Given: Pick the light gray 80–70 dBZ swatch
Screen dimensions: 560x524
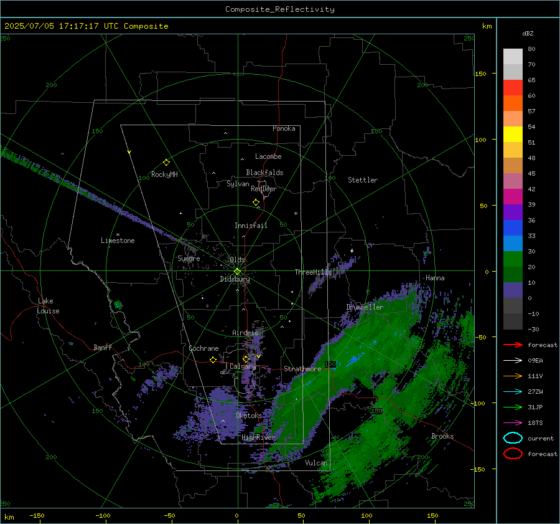Looking at the screenshot, I should click(x=513, y=57).
